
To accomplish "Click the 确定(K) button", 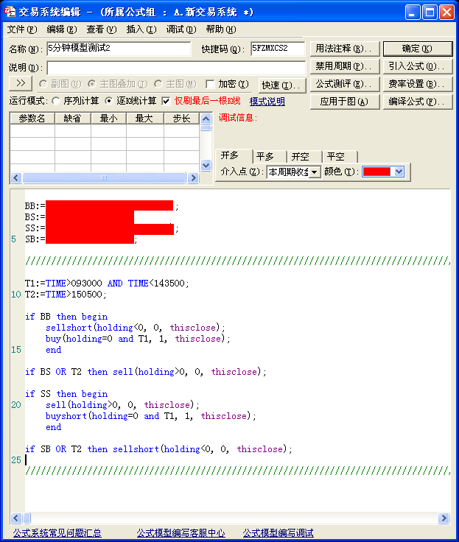I will (x=418, y=49).
